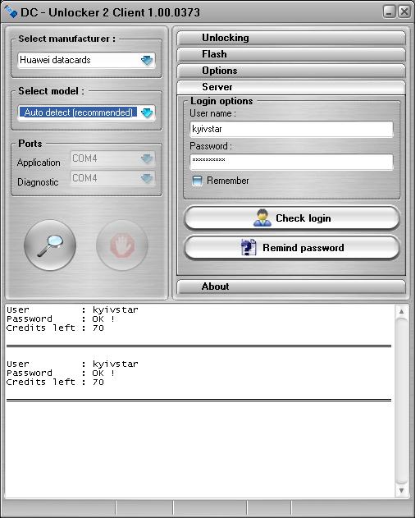Click the log scrollbar up arrow
This screenshot has width=420, height=518.
click(x=401, y=311)
